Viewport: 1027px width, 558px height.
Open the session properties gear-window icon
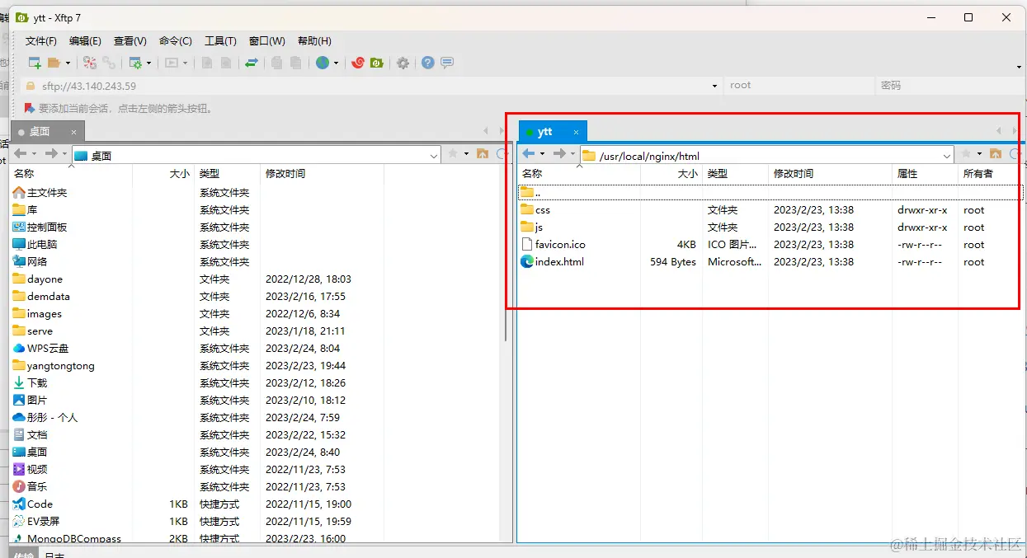[x=135, y=63]
